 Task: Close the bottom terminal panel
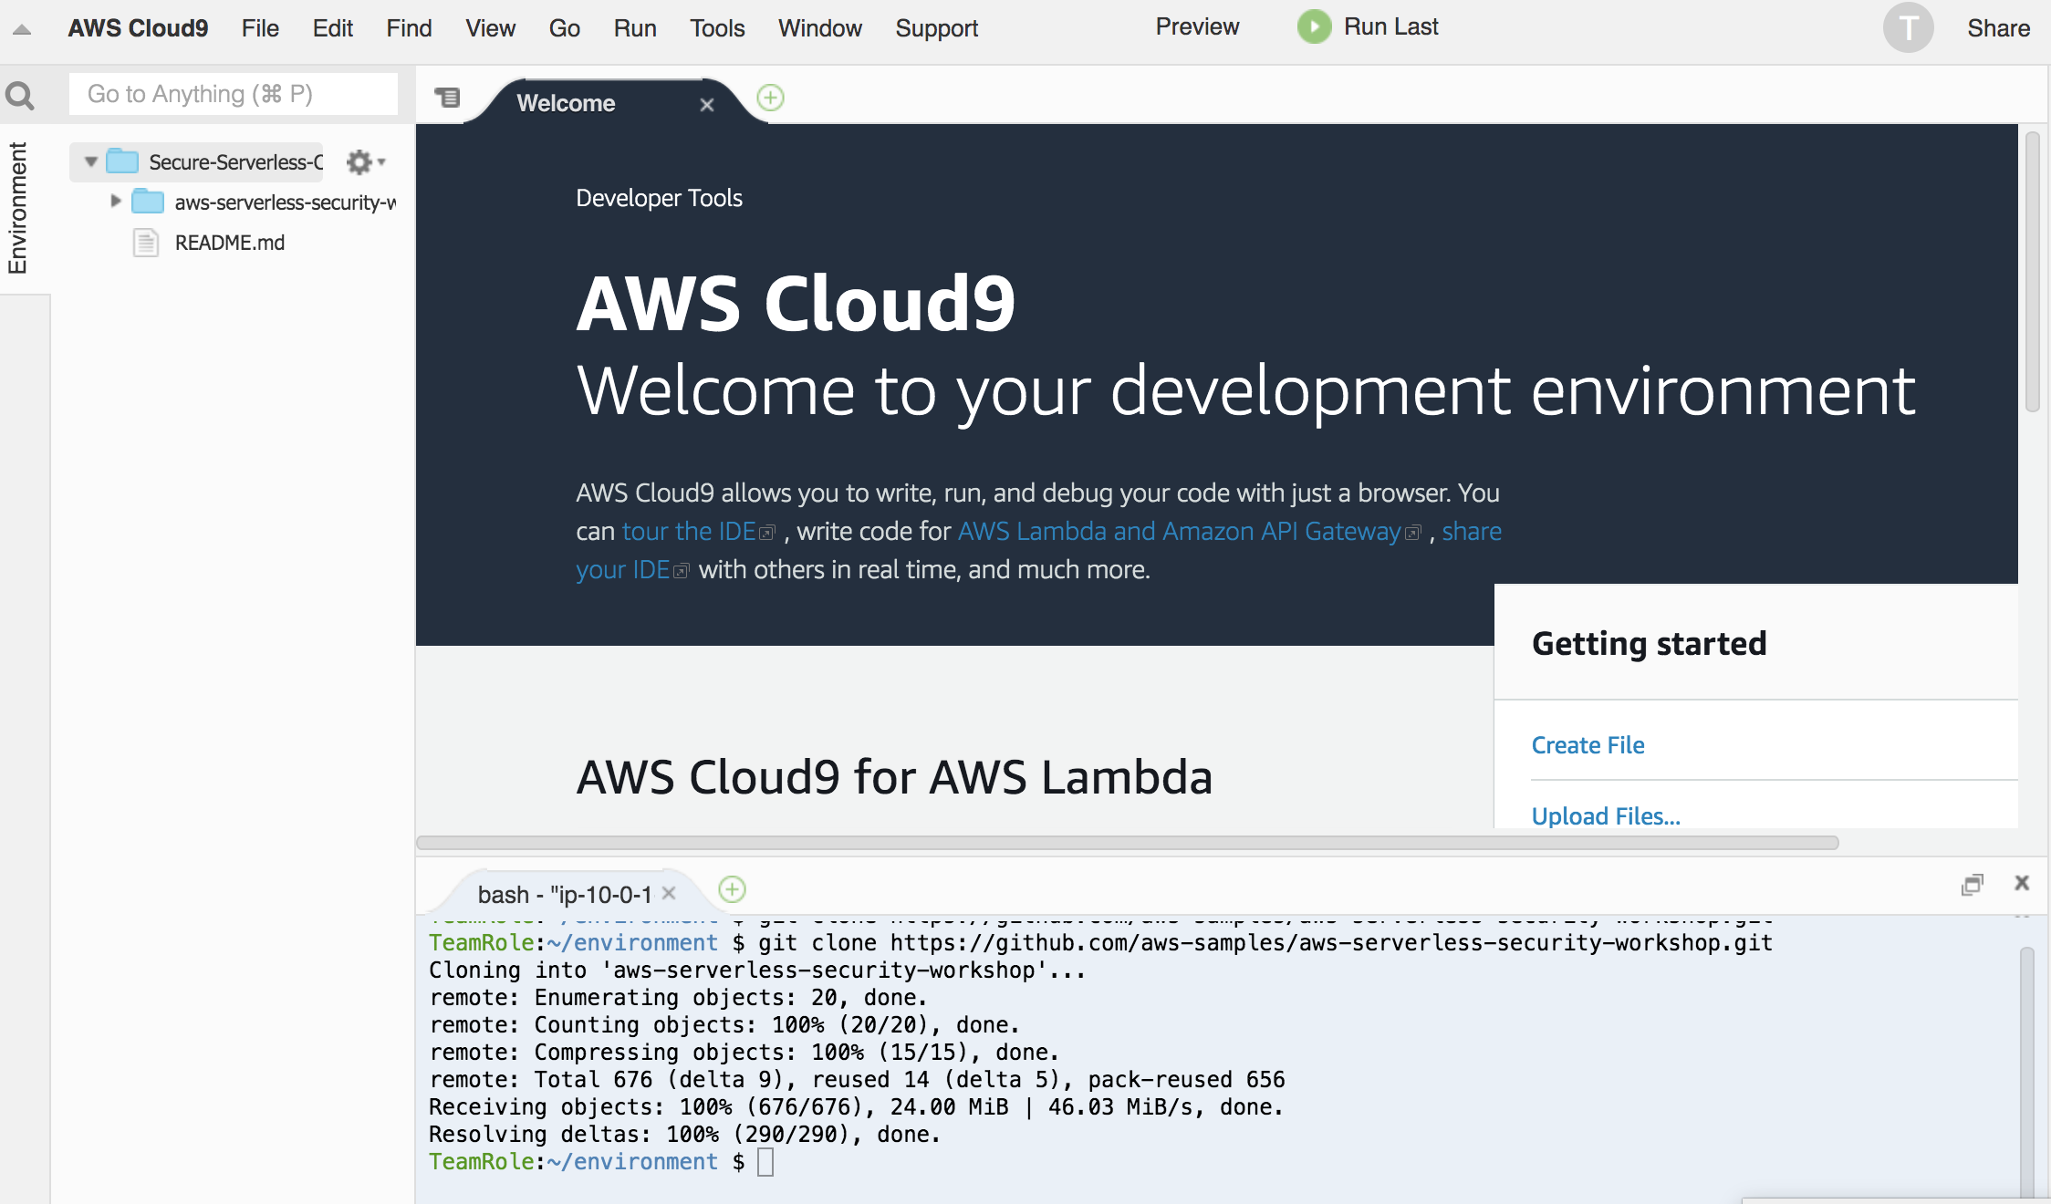tap(2022, 882)
